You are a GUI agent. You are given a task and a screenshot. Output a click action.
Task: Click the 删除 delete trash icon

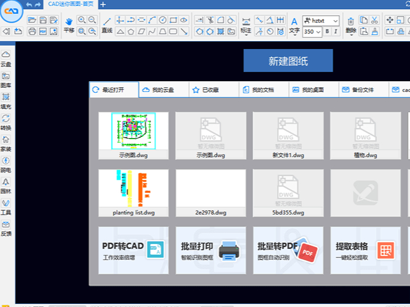click(351, 25)
